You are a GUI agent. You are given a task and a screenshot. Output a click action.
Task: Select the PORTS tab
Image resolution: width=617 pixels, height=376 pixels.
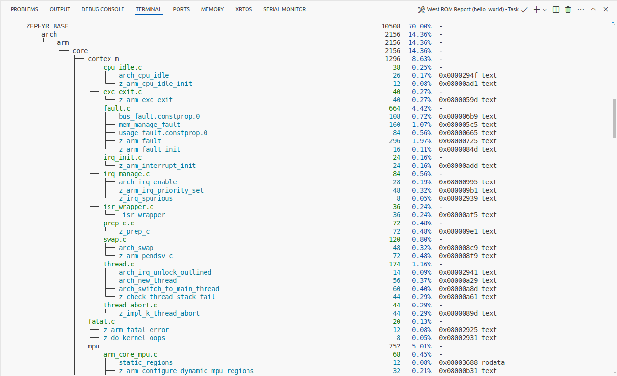181,9
